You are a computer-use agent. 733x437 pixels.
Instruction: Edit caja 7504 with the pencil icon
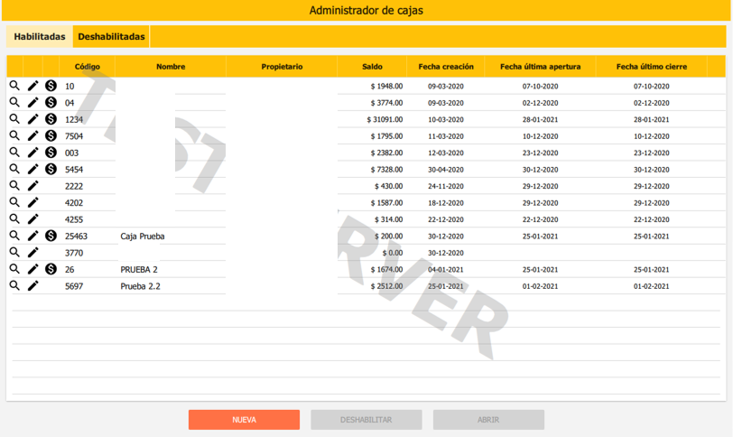coord(33,135)
